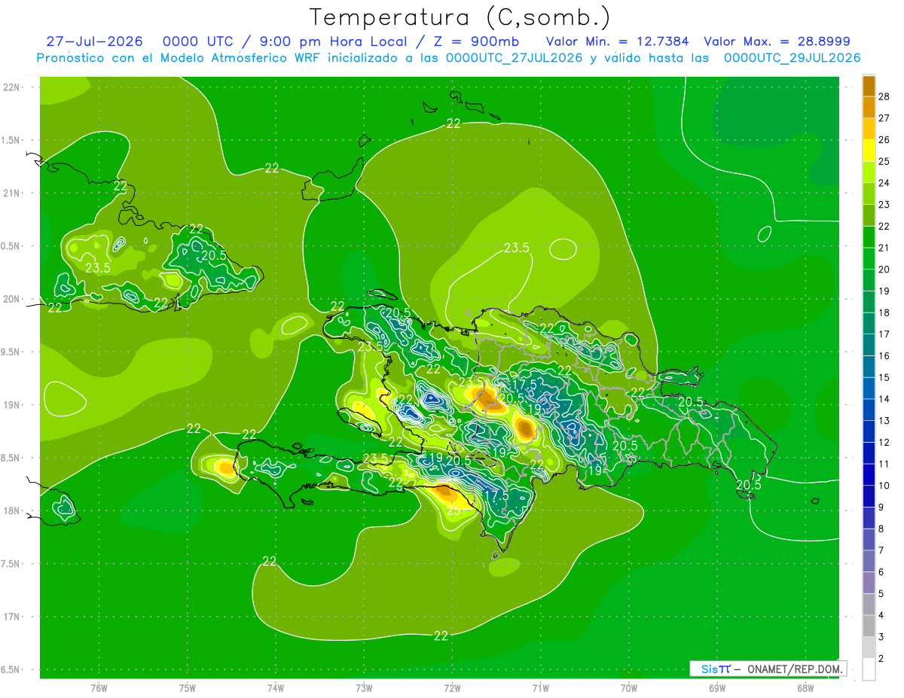Click the "22N" latitude axis label

[12, 87]
